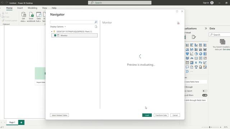Image resolution: width=230 pixels, height=129 pixels.
Task: Click the Navigator refresh list icon
Action: [x=96, y=27]
